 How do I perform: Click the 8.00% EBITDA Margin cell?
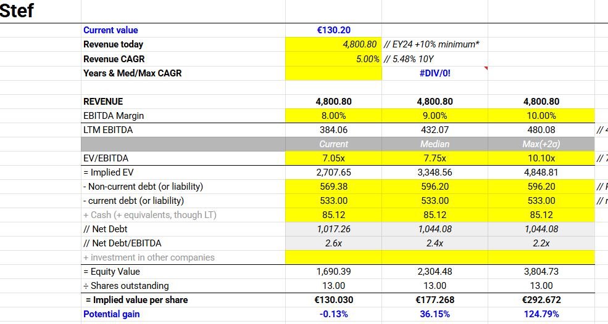tap(333, 115)
